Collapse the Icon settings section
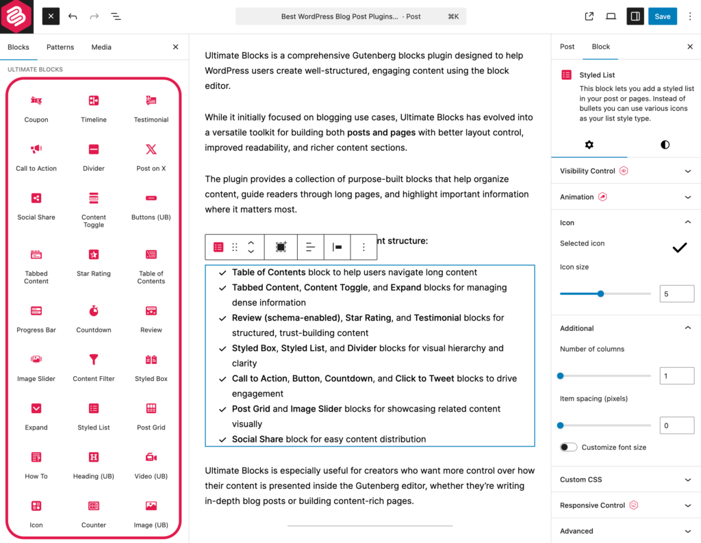This screenshot has width=701, height=543. pos(688,222)
